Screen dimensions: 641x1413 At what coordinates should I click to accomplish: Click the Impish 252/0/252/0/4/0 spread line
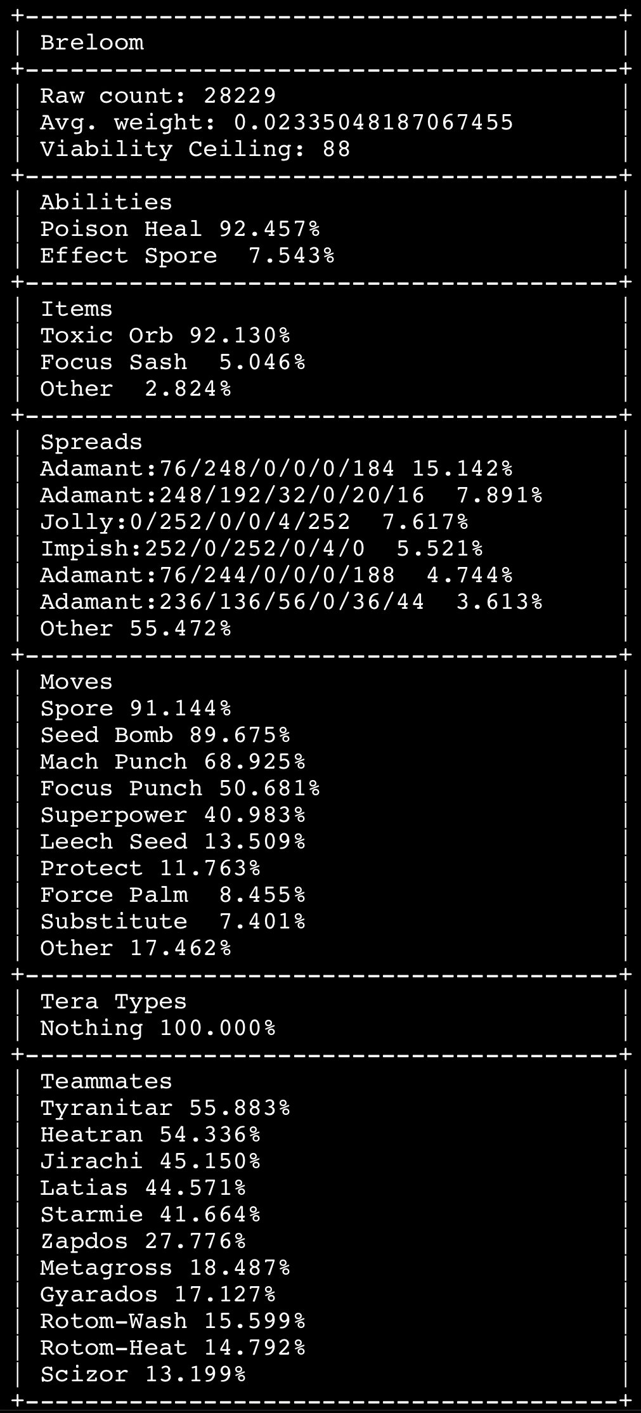coord(261,549)
